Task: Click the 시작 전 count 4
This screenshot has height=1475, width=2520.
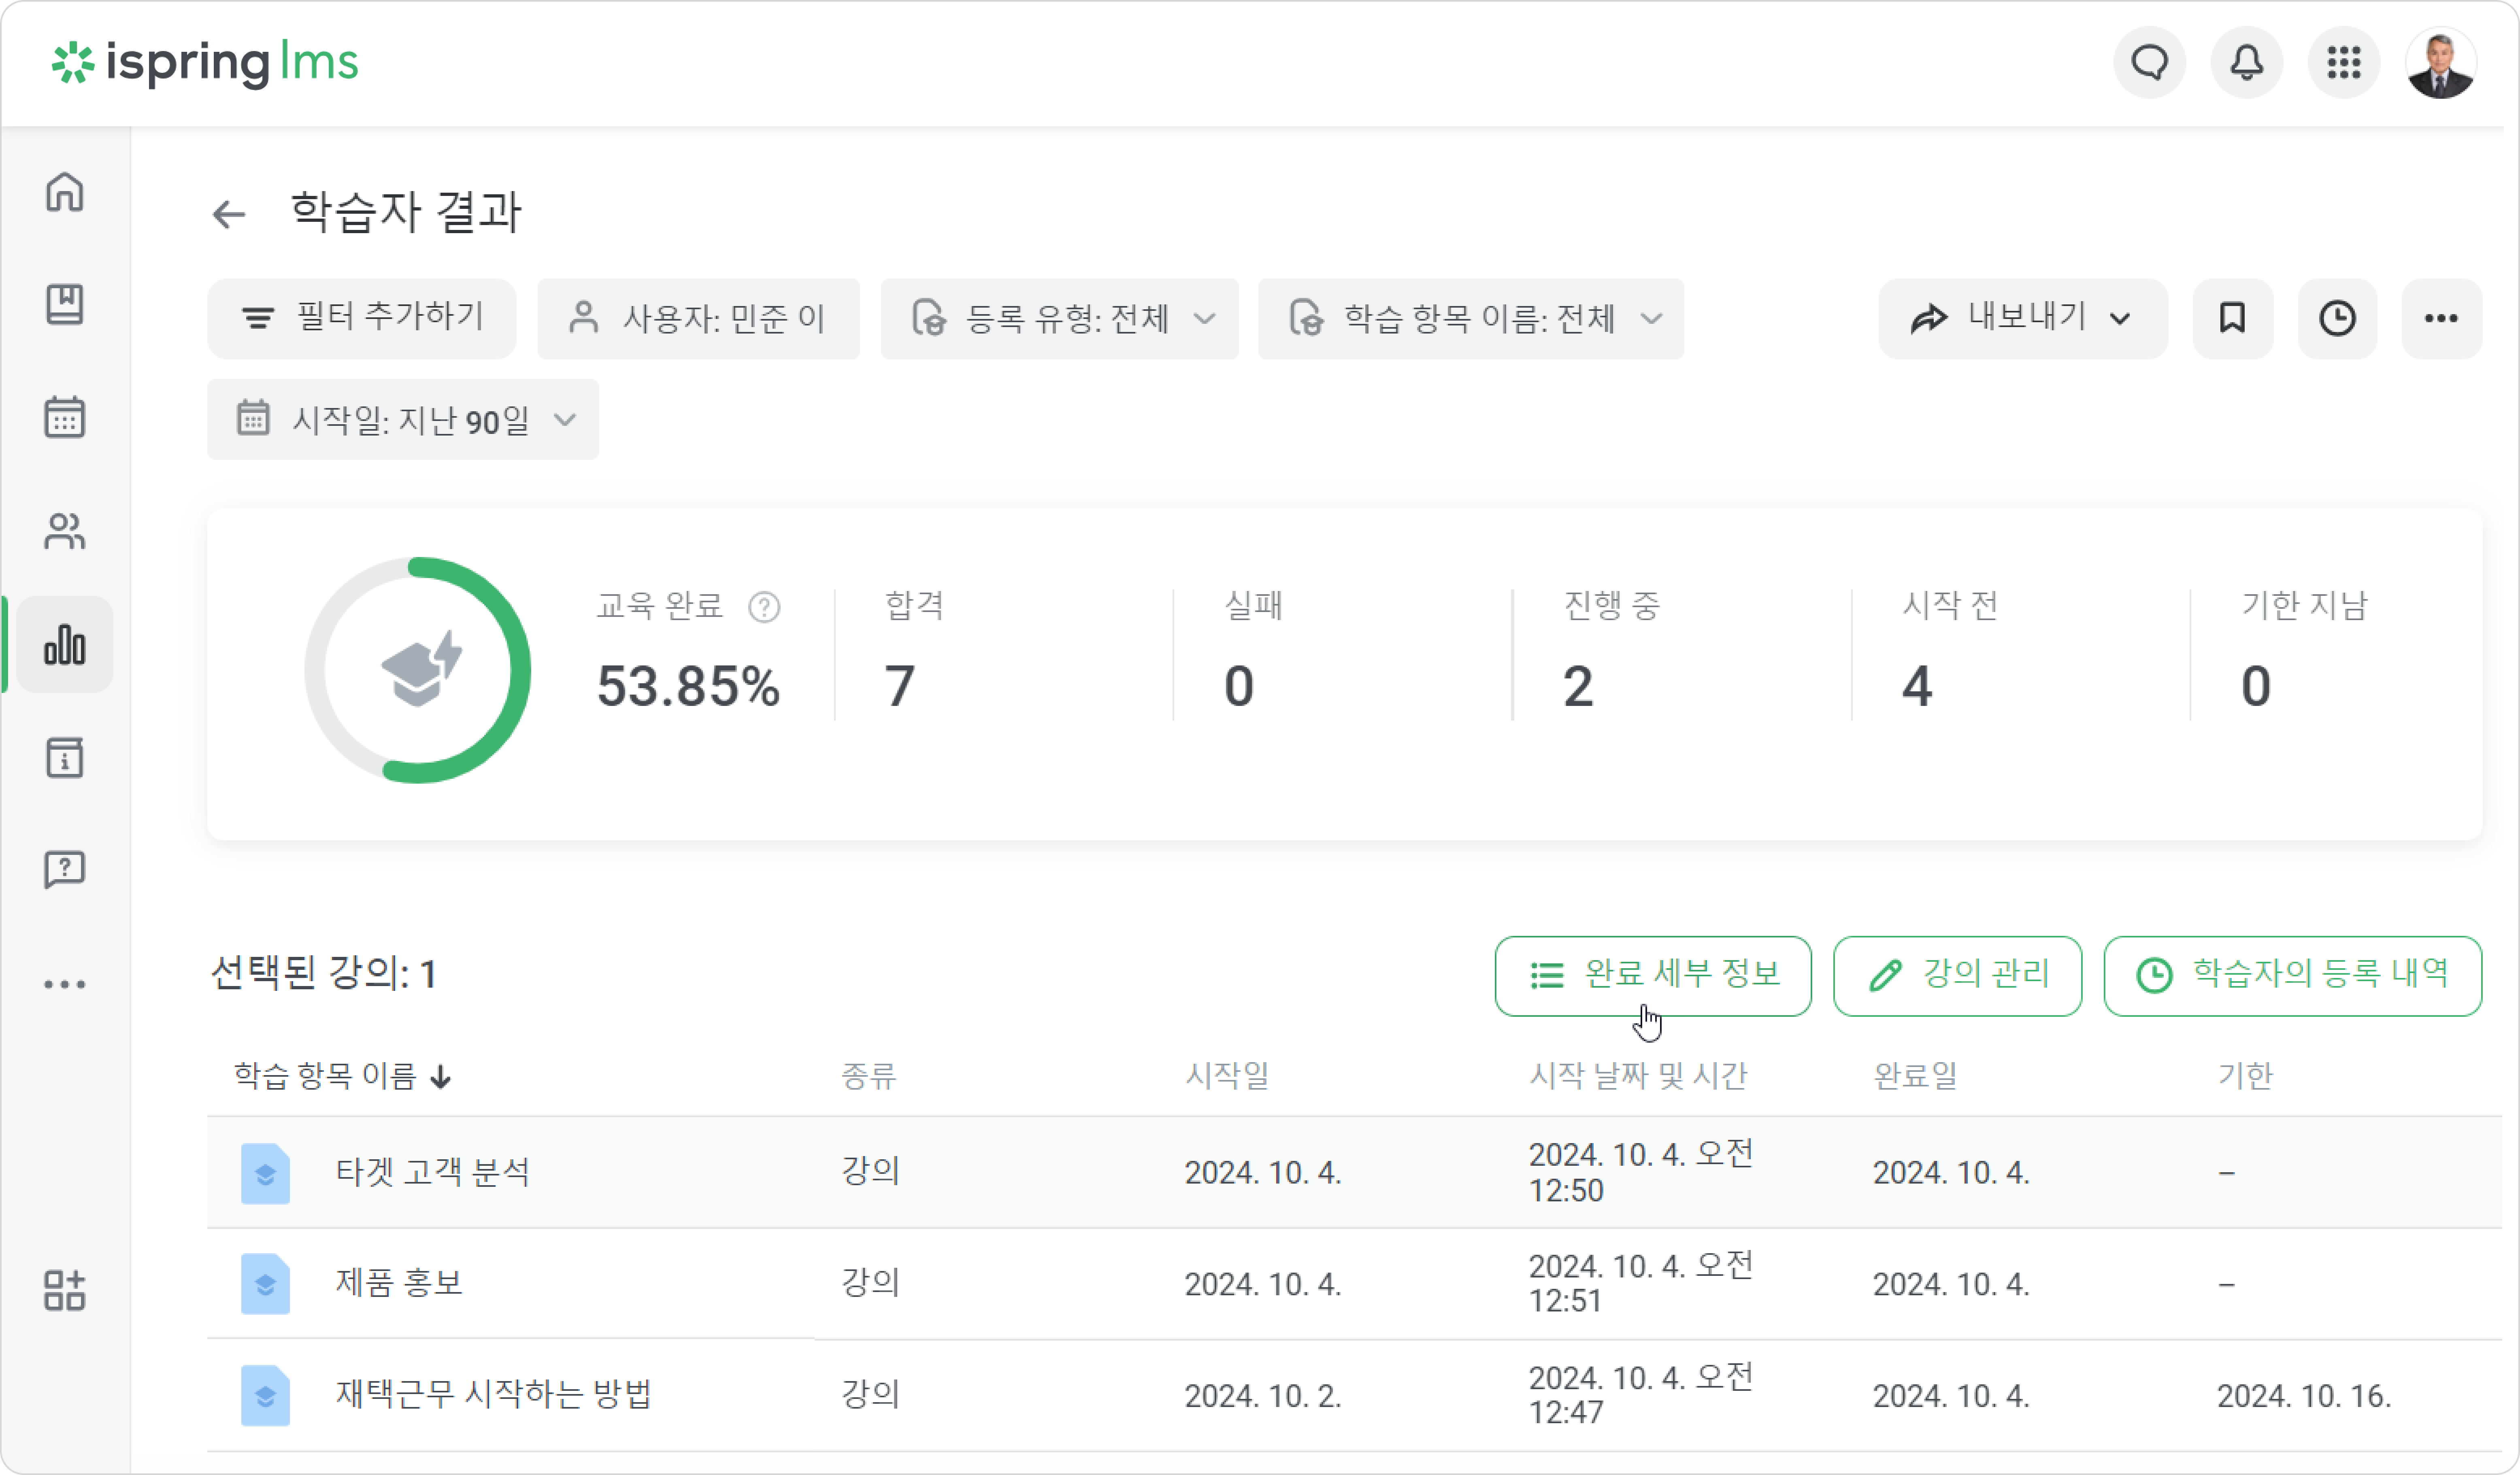Action: pyautogui.click(x=1917, y=687)
